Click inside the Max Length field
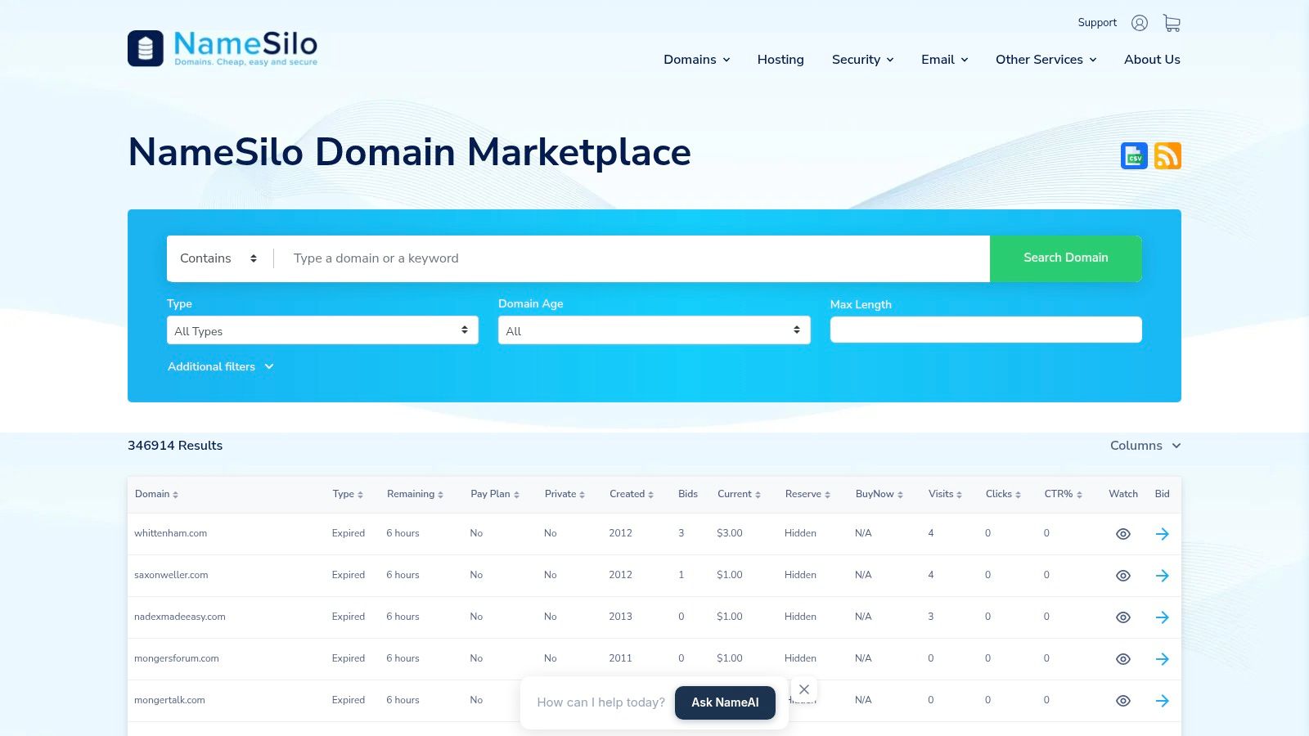Screen dimensions: 1309x736 click(x=985, y=329)
